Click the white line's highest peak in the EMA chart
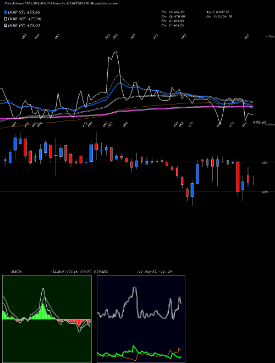 116,52
